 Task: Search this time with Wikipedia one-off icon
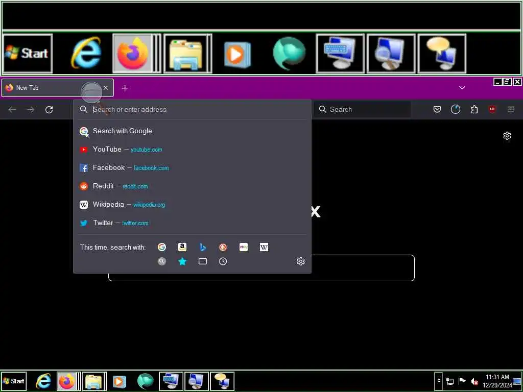pos(264,247)
